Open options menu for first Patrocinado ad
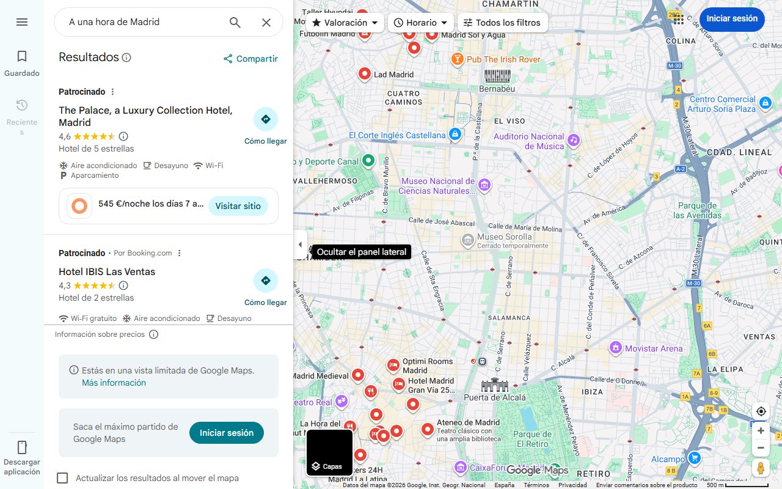 112,92
